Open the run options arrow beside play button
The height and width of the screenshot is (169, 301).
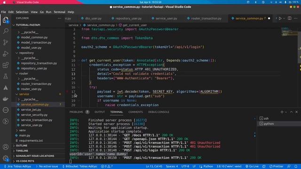pyautogui.click(x=284, y=18)
